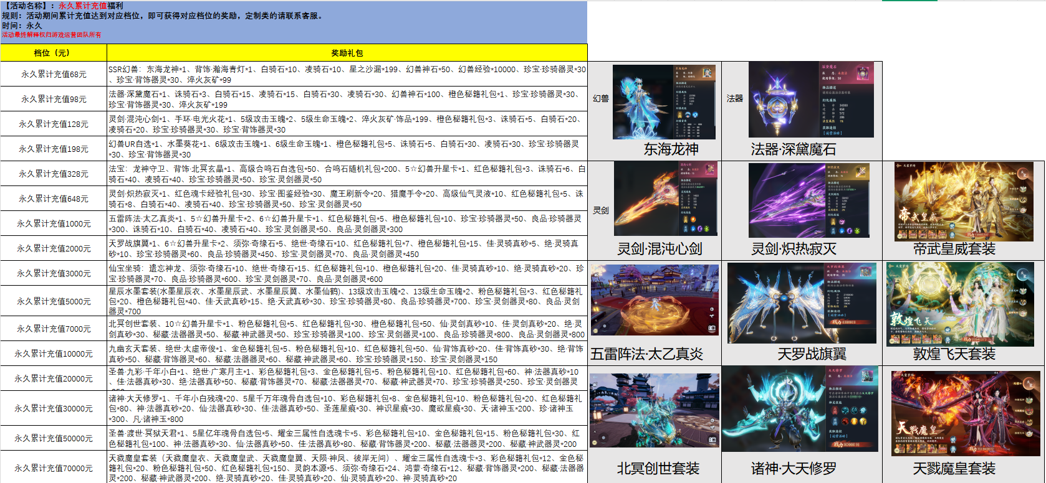Click the 奖励礼包 column header cell
Viewport: 1046px width, 483px height.
click(x=347, y=53)
